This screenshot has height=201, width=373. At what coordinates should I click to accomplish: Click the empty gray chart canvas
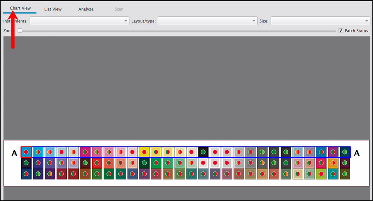click(x=186, y=86)
